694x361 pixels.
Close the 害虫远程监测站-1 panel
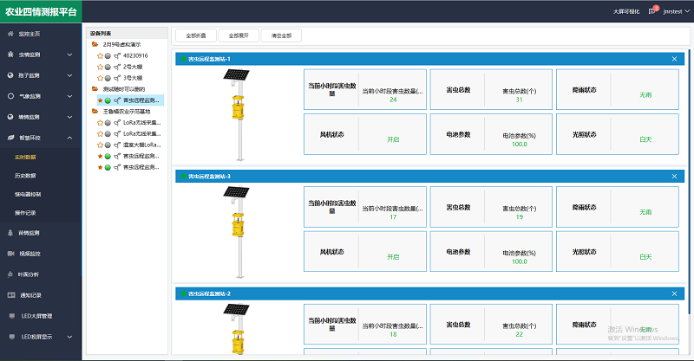click(674, 59)
